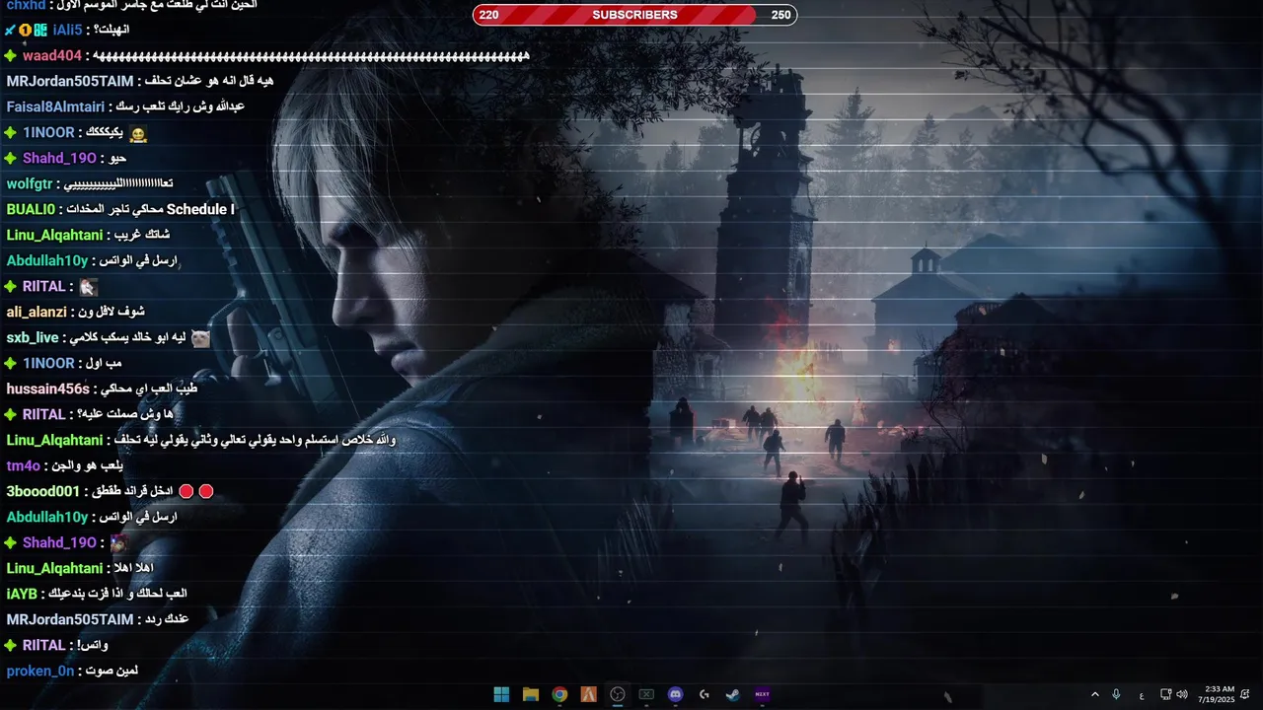1263x710 pixels.
Task: Select username wolfgtr in chat
Action: click(30, 183)
